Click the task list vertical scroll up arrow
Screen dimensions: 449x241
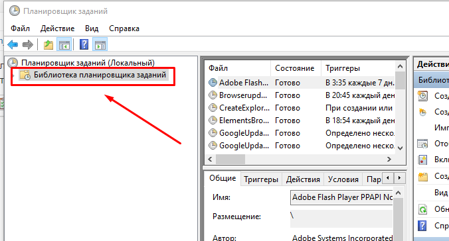pos(400,67)
